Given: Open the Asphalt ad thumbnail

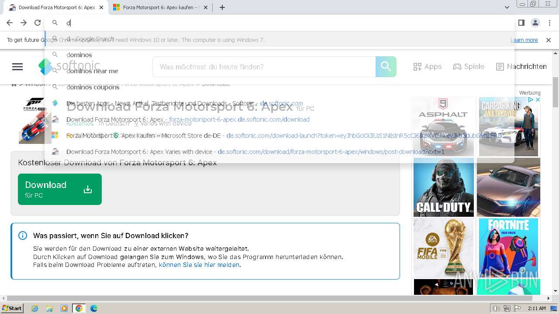Looking at the screenshot, I should [443, 126].
